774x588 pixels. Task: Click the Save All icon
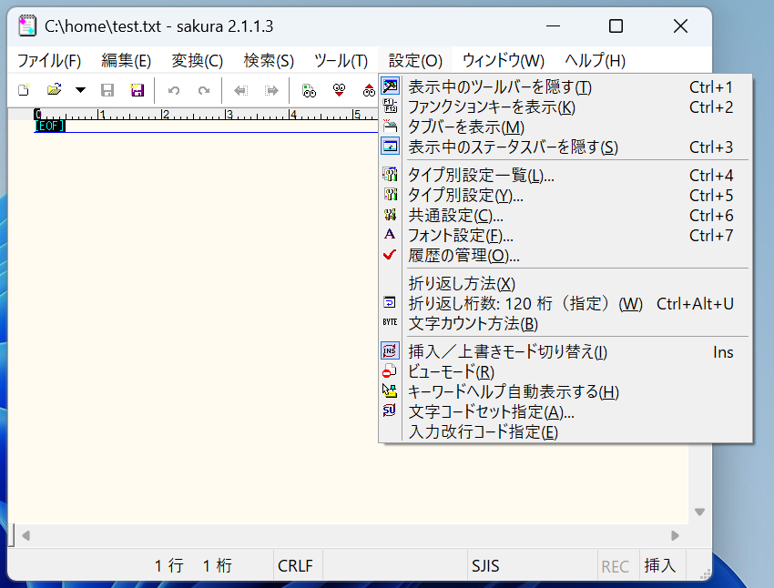[137, 89]
